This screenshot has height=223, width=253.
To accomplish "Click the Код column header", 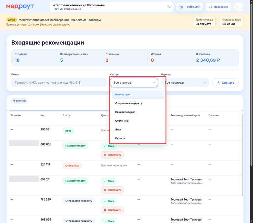I will [x=43, y=115].
